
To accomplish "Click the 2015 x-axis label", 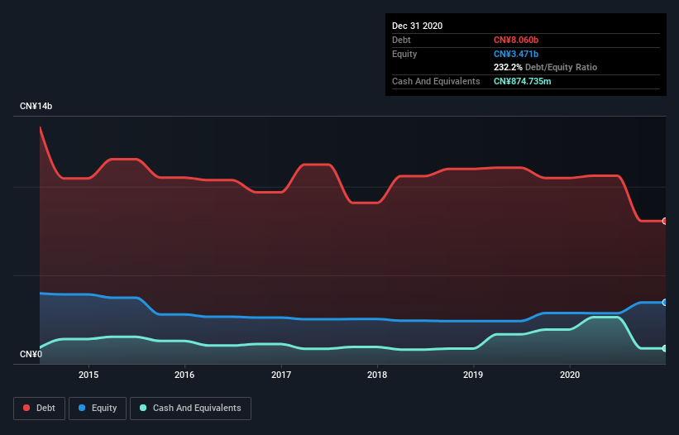I will (88, 375).
